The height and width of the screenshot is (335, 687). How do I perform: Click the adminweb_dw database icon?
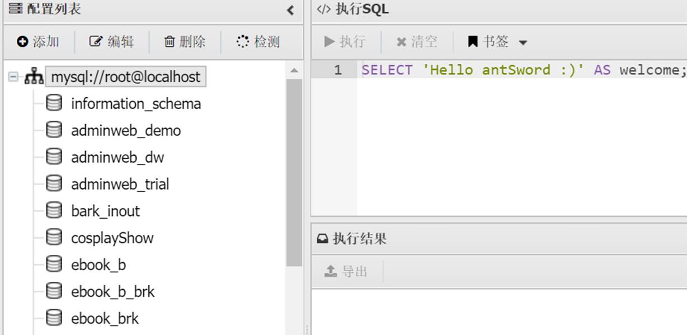click(54, 157)
